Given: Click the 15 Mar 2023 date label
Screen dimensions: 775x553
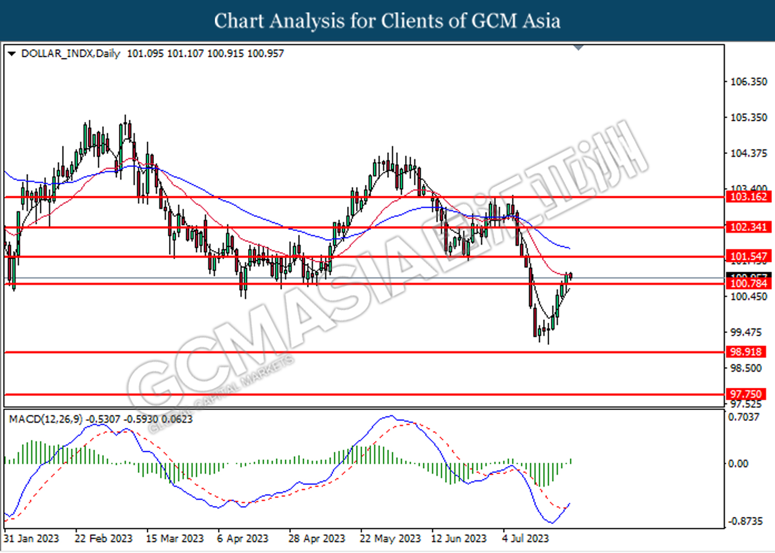Looking at the screenshot, I should [175, 539].
